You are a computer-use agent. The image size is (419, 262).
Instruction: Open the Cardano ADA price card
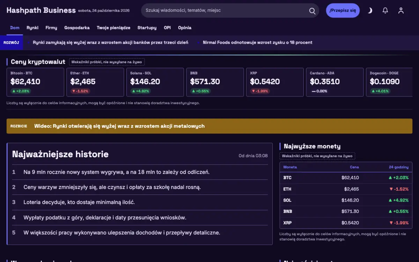point(335,82)
